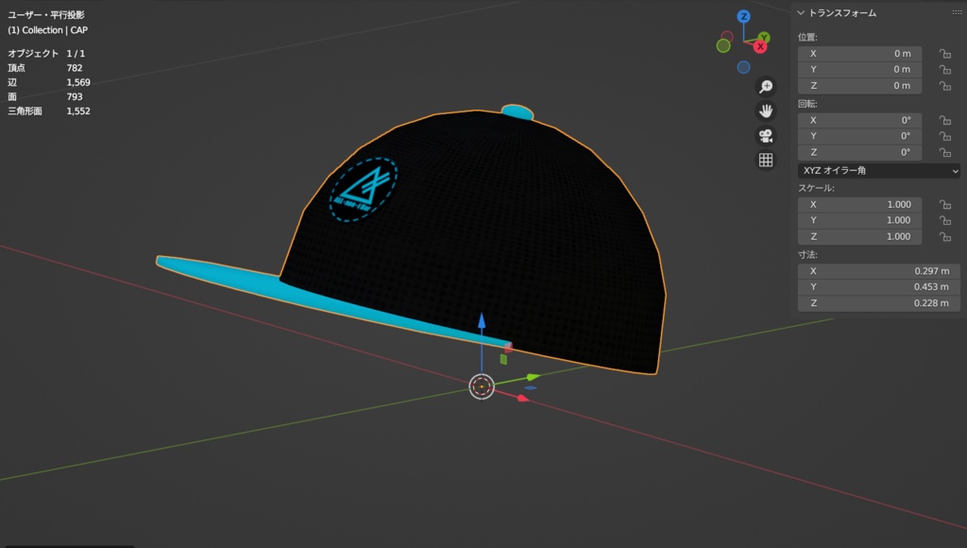Click the 3D cursor at world origin
The height and width of the screenshot is (548, 967).
click(482, 387)
